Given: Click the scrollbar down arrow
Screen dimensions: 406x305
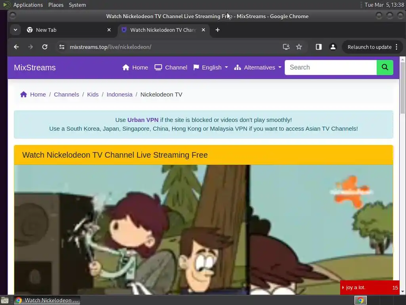Looking at the screenshot, I should 402,291.
